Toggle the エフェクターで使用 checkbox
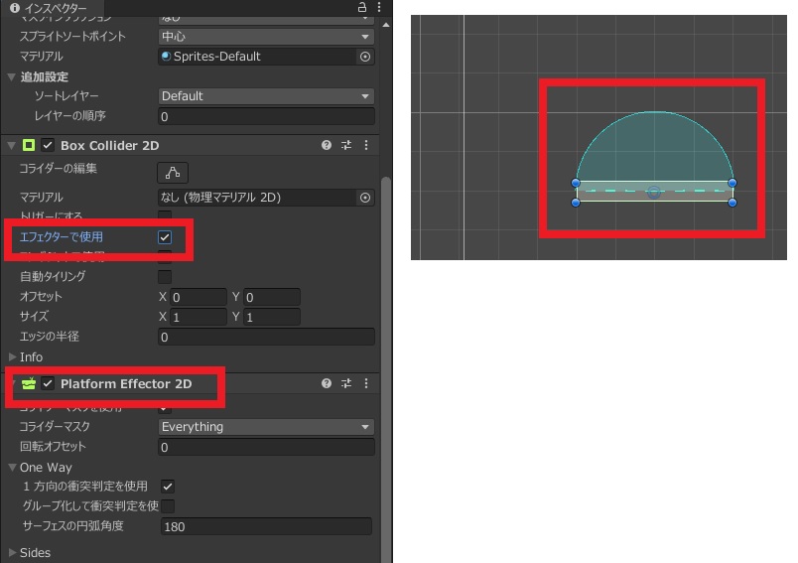This screenshot has height=563, width=798. (165, 237)
